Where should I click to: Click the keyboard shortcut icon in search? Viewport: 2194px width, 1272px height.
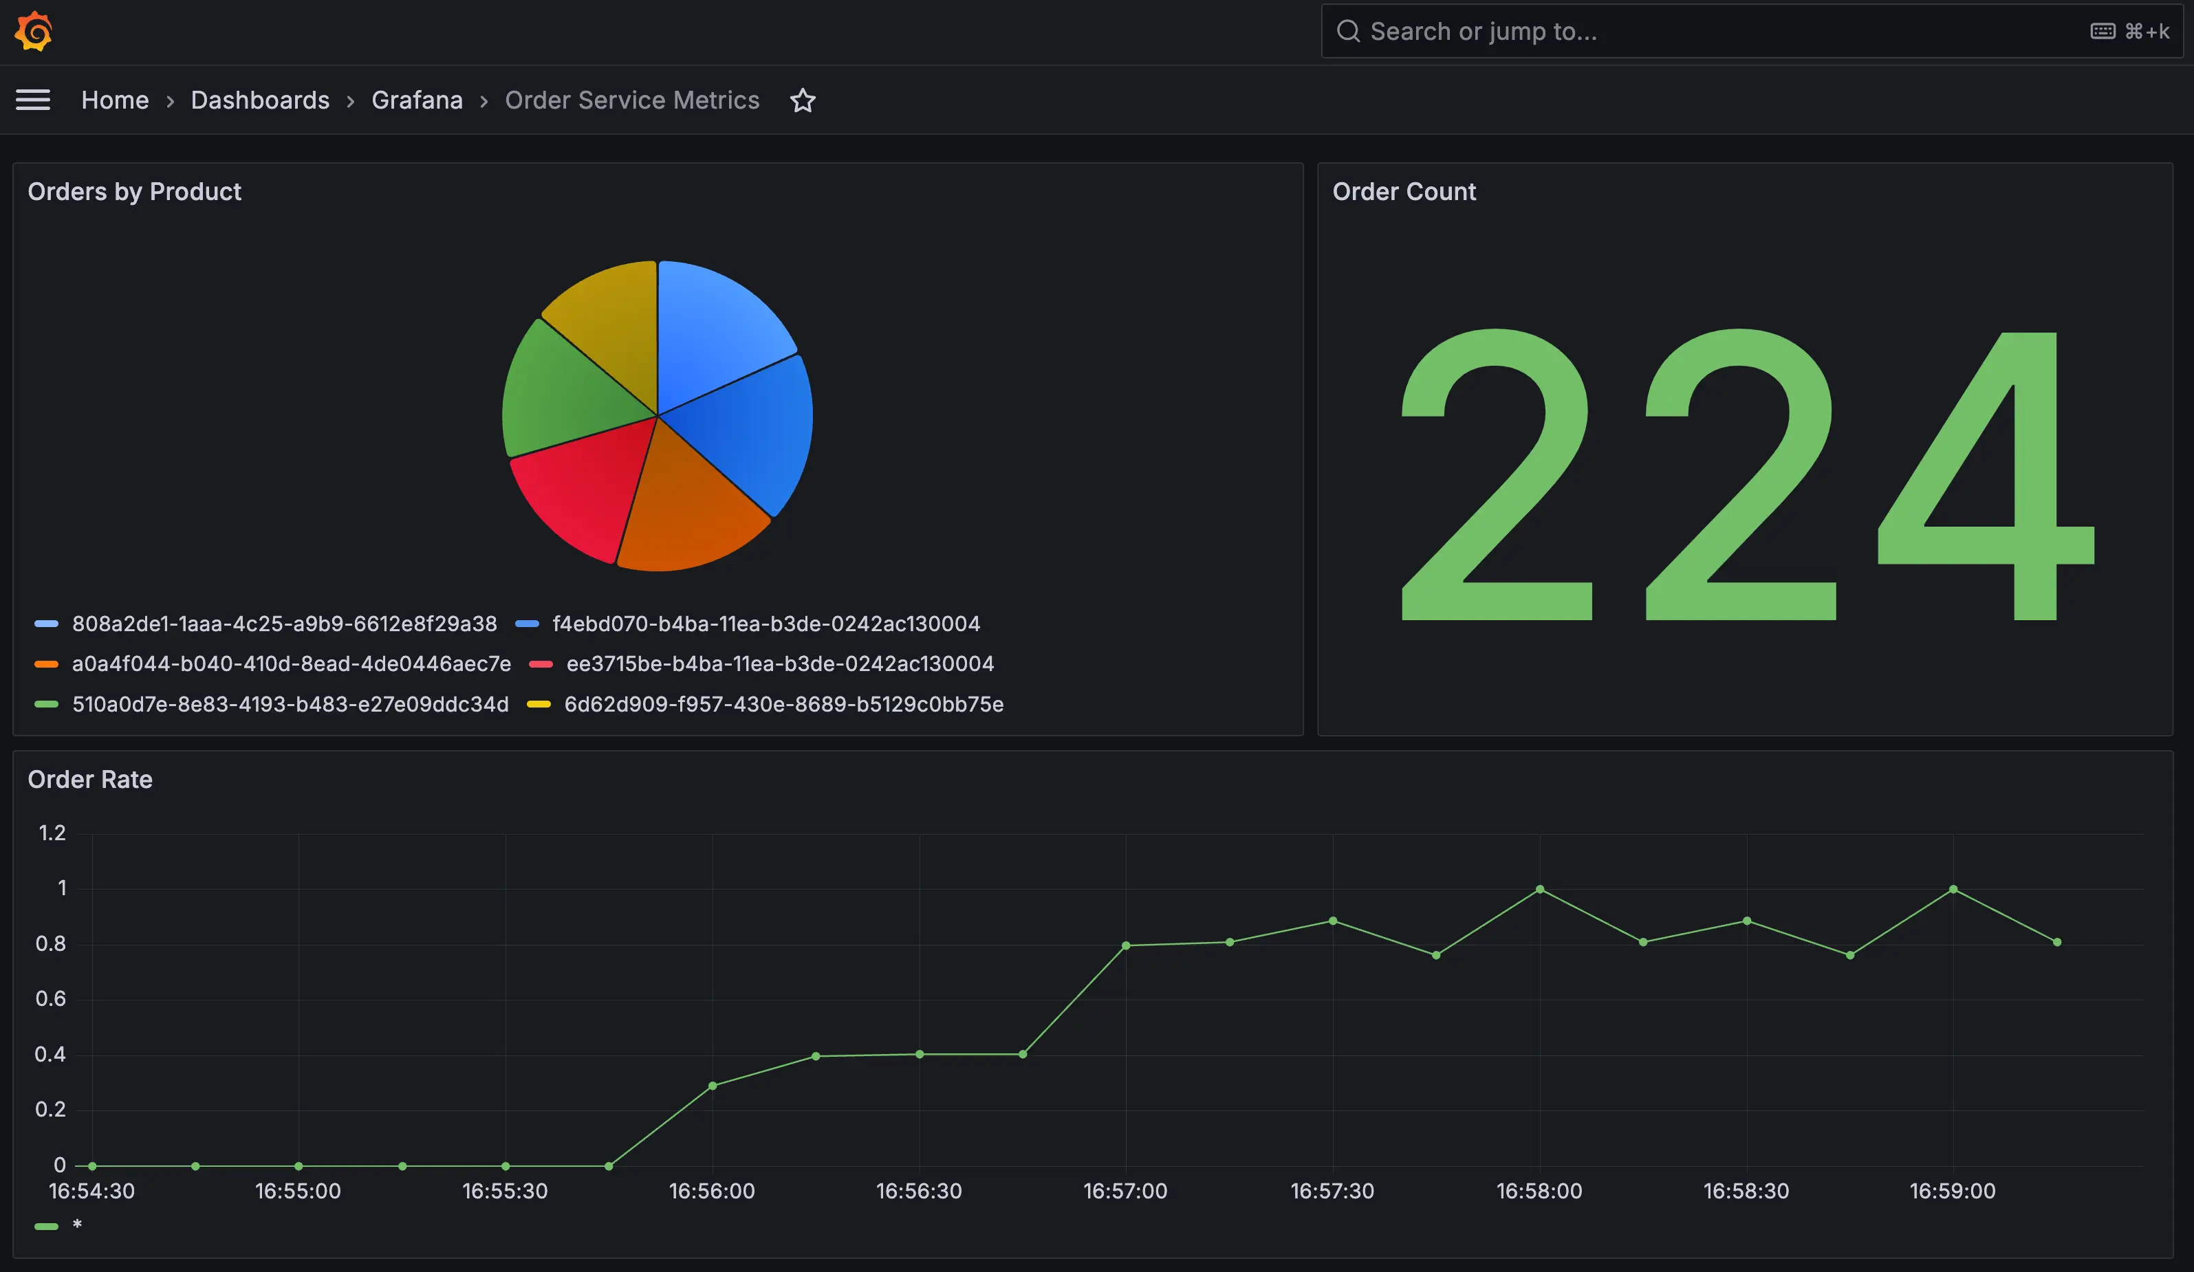click(x=2103, y=32)
